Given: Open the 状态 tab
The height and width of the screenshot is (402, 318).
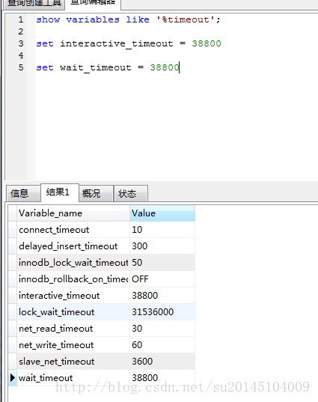Looking at the screenshot, I should (131, 193).
